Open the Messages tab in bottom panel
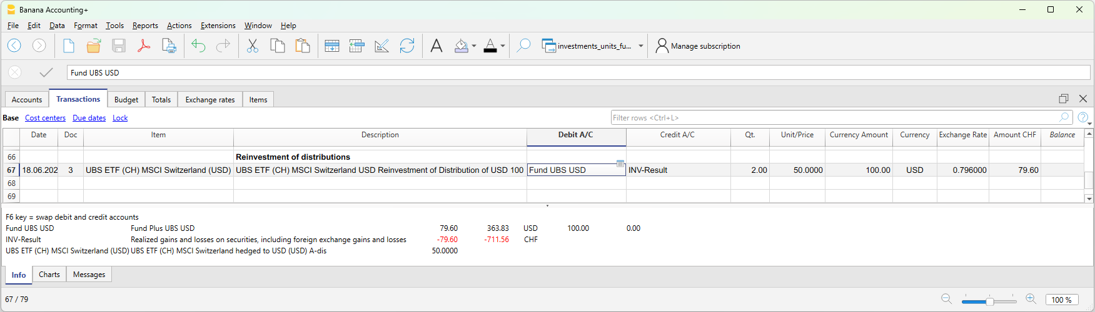1095x312 pixels. [89, 275]
